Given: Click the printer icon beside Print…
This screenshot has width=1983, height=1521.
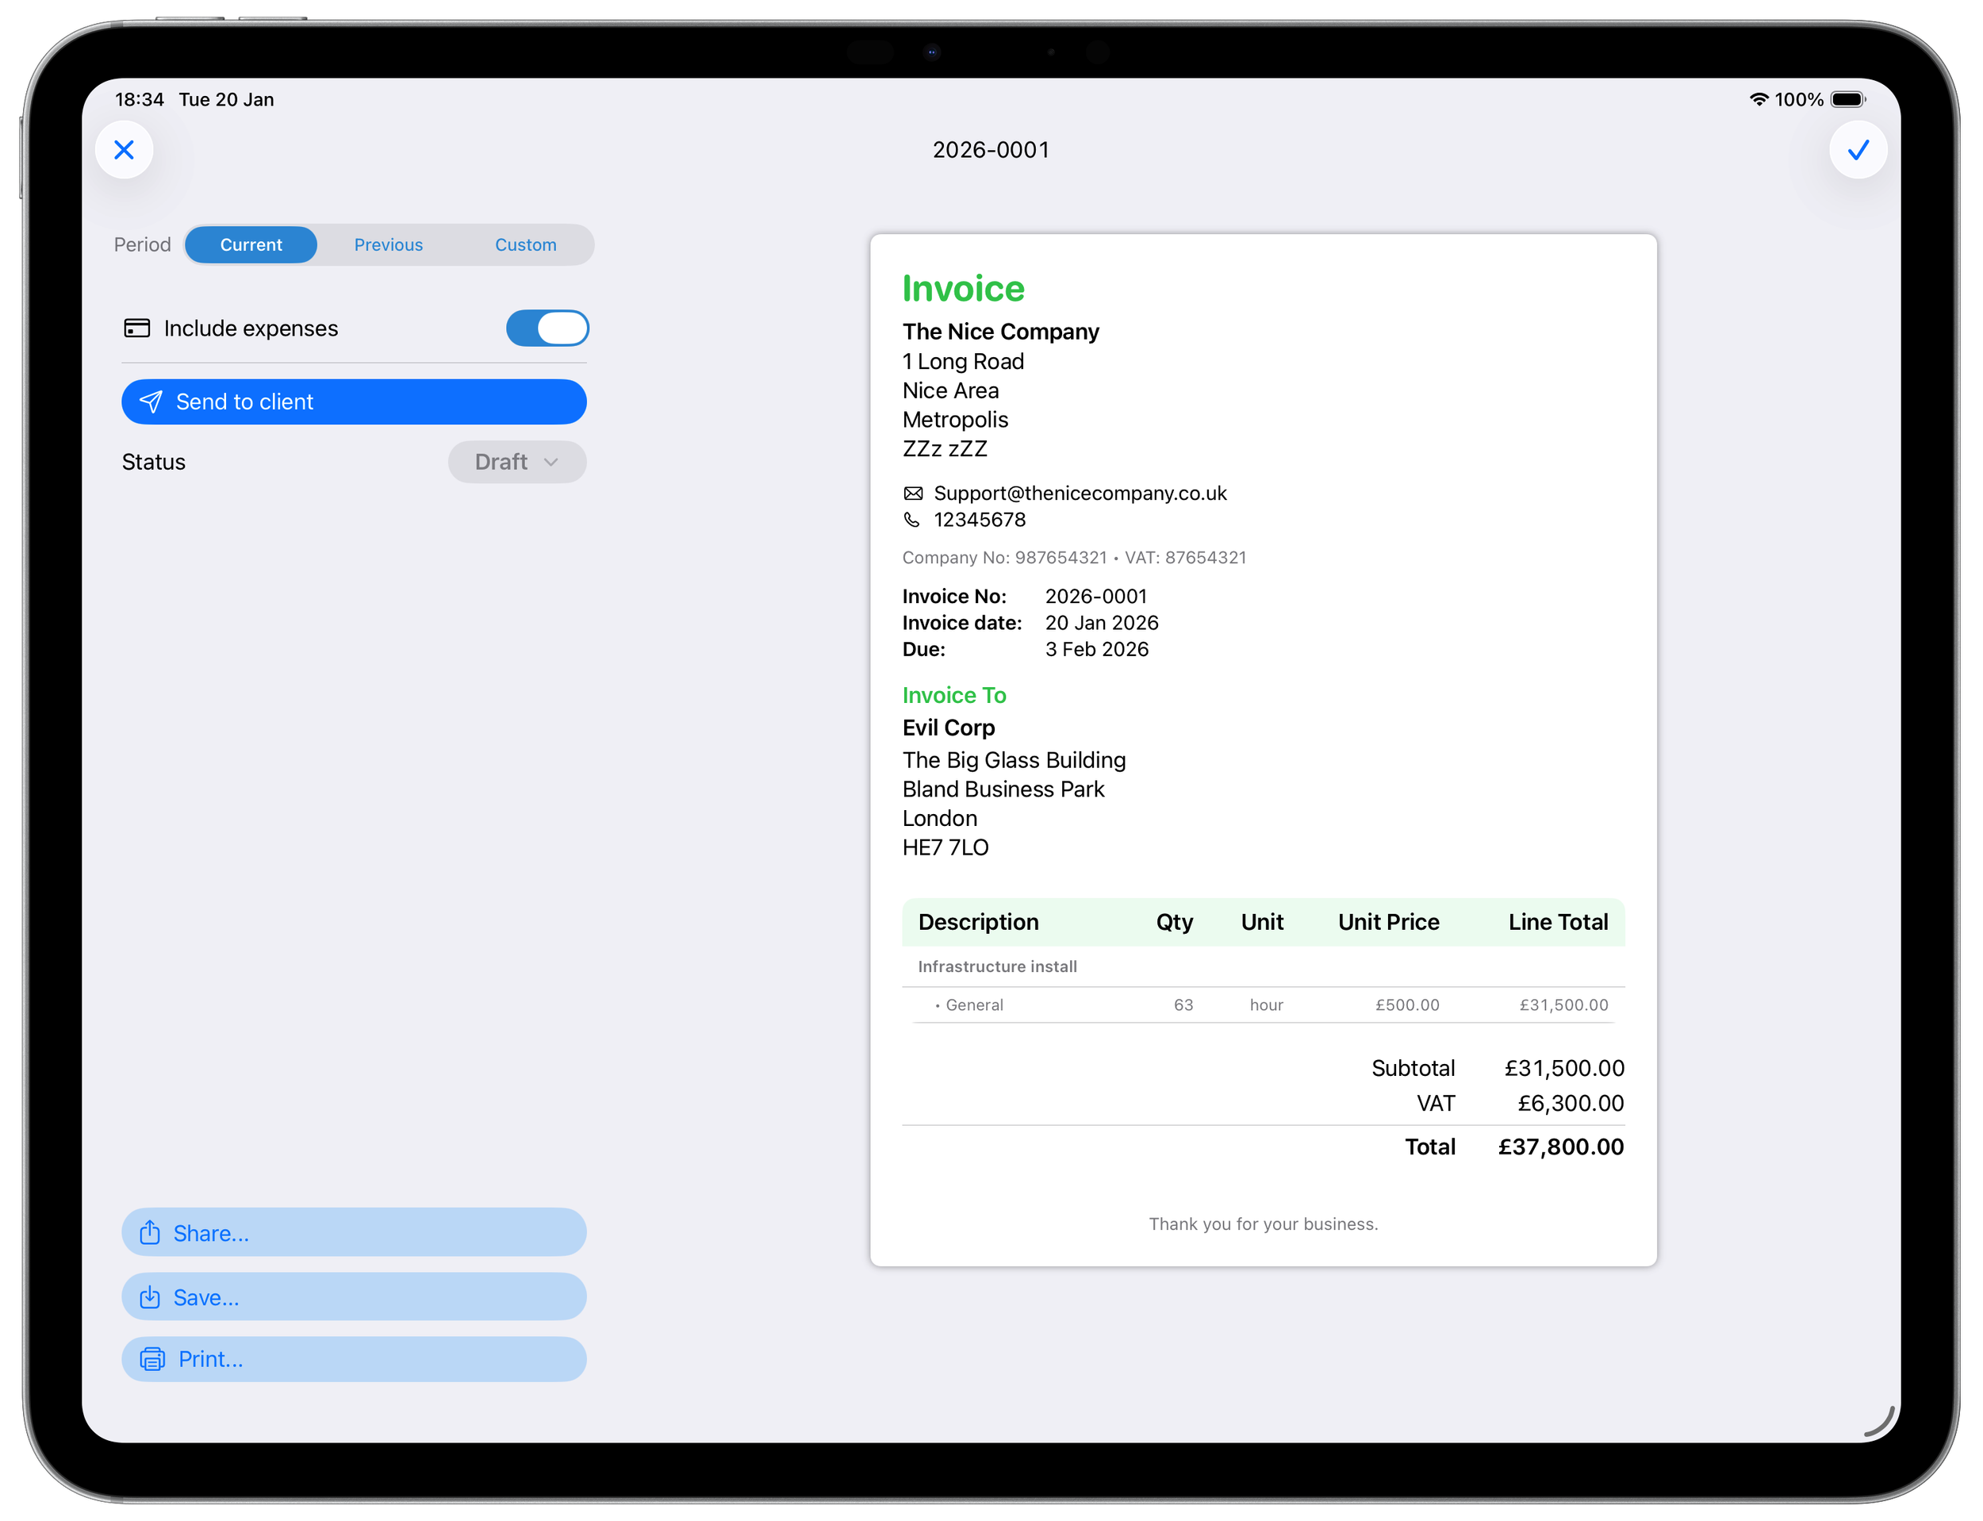Looking at the screenshot, I should coord(152,1359).
